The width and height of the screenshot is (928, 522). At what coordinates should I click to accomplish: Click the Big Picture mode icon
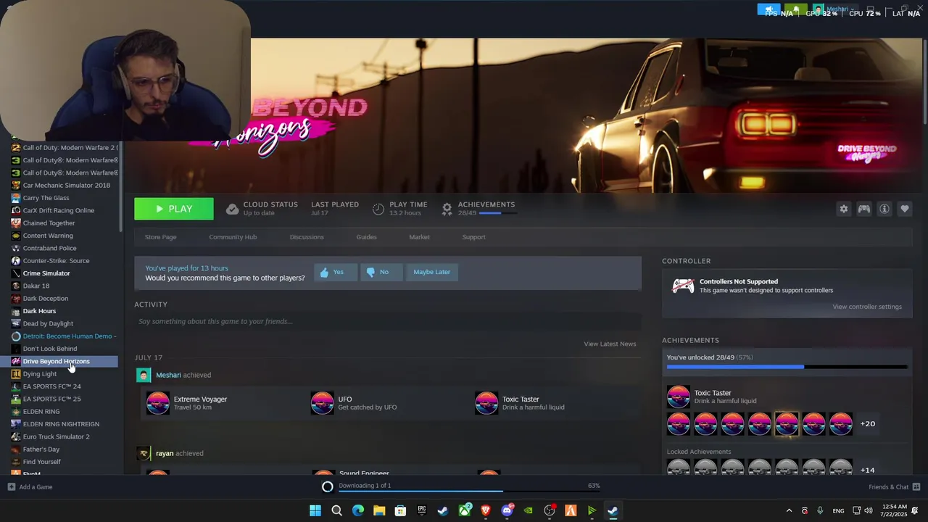870,9
